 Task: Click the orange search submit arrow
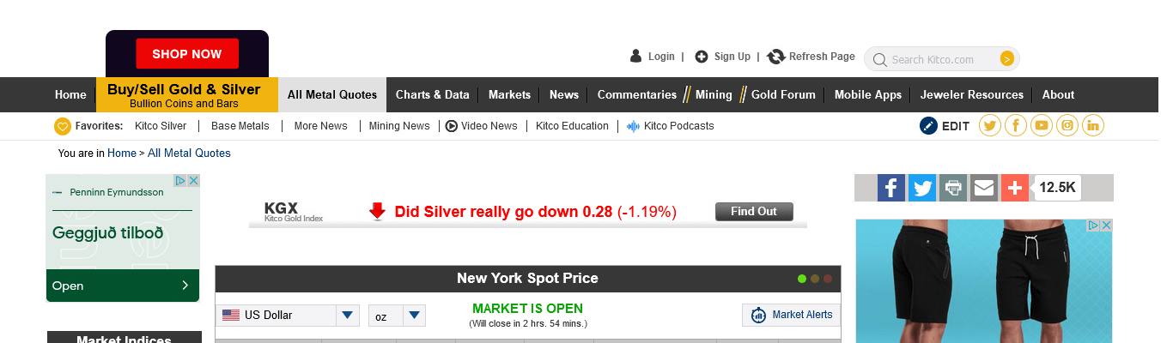point(1007,59)
